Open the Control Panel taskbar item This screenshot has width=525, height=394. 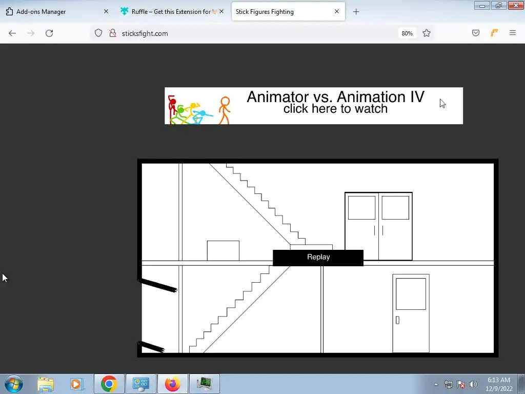[140, 384]
